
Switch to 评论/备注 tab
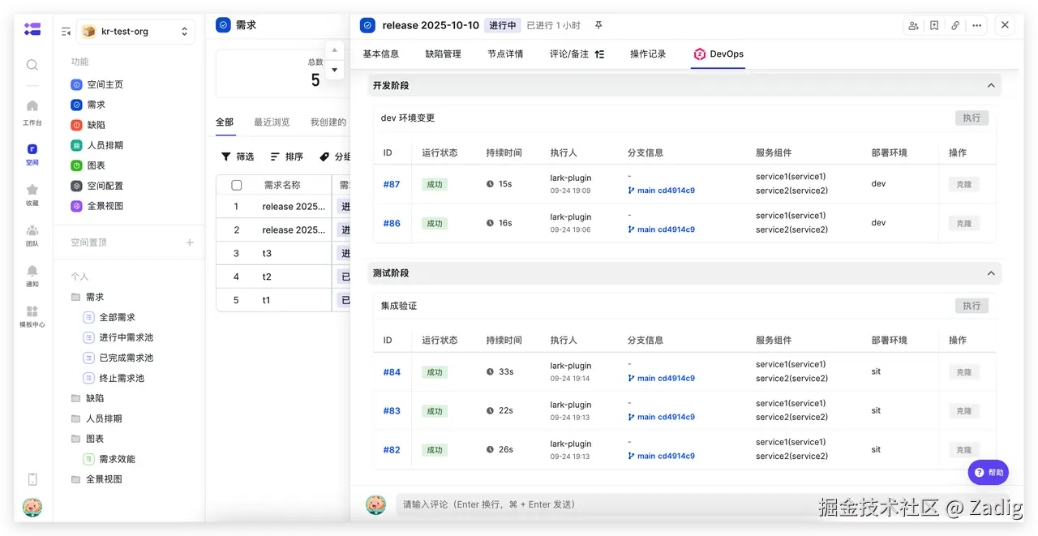tap(569, 54)
